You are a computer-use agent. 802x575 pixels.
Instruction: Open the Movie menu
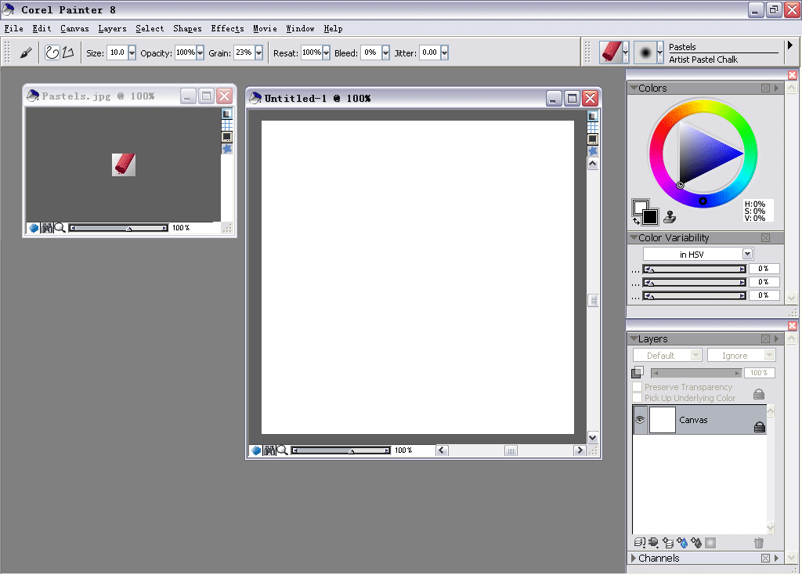point(265,28)
